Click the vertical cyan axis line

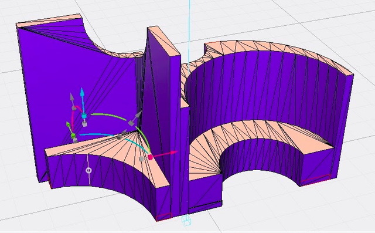point(190,36)
